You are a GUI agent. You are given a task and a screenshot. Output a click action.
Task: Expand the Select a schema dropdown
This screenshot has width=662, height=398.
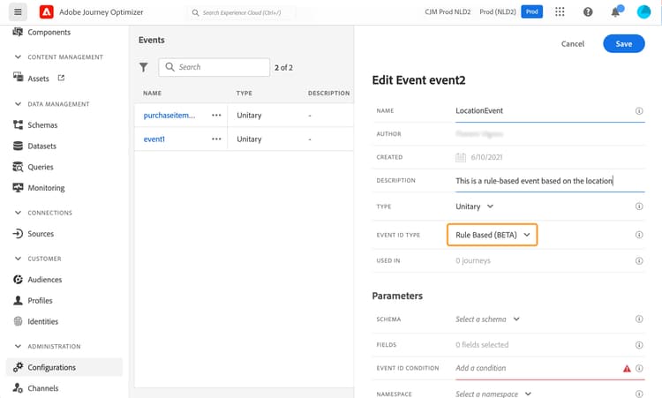point(488,319)
